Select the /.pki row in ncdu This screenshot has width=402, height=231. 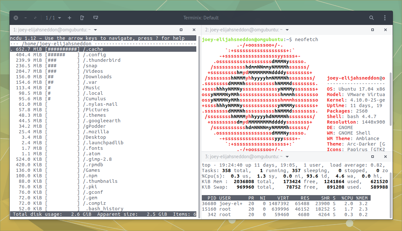[x=103, y=187]
